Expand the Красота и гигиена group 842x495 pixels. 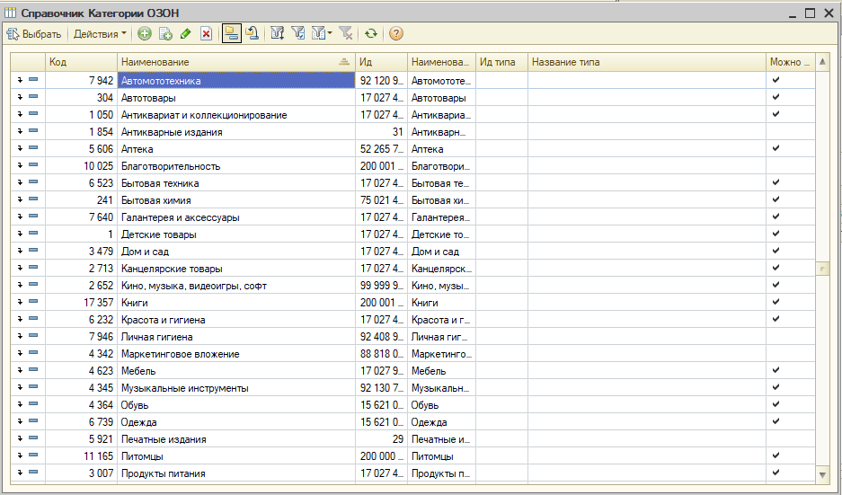coord(20,319)
